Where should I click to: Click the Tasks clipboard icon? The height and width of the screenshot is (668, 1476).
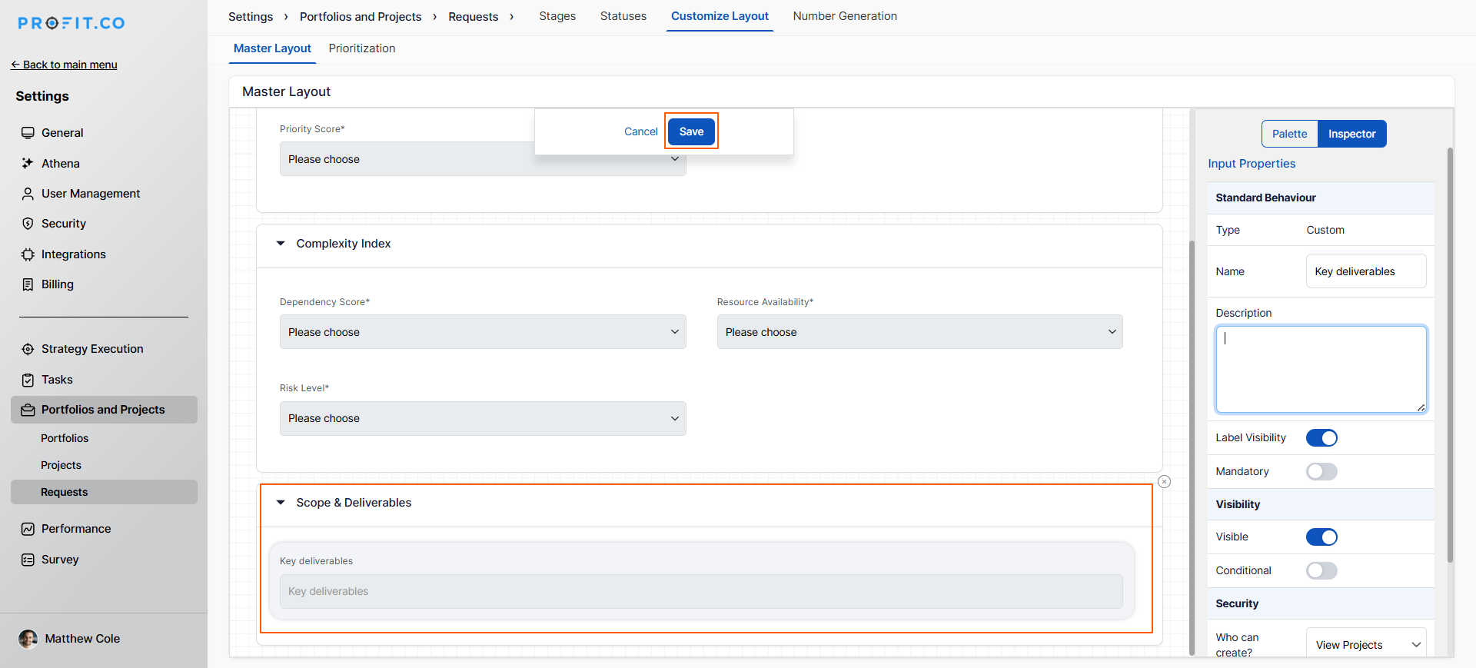tap(28, 380)
